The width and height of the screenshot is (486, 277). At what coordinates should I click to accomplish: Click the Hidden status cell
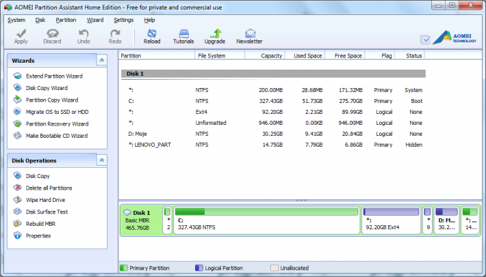click(x=413, y=145)
